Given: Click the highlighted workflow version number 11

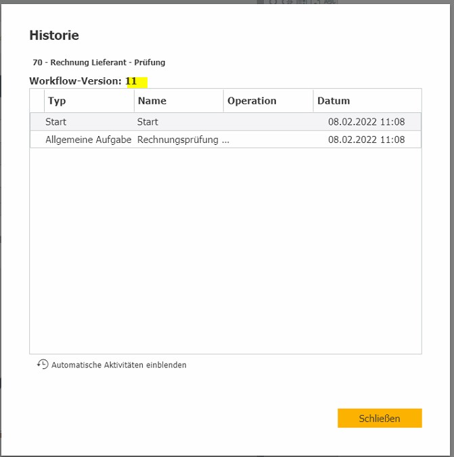Looking at the screenshot, I should tap(131, 81).
